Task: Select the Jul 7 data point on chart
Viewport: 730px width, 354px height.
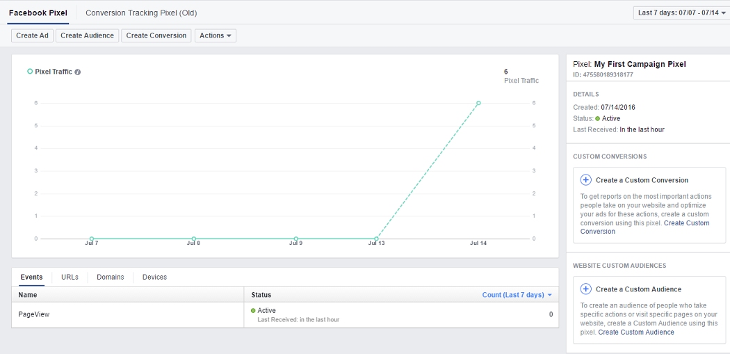Action: 92,239
